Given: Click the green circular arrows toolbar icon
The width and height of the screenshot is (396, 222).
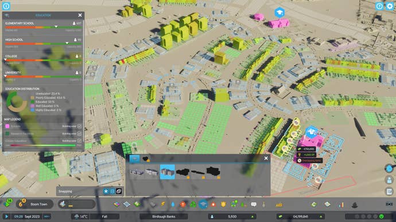Looking at the screenshot, I should click(314, 204).
